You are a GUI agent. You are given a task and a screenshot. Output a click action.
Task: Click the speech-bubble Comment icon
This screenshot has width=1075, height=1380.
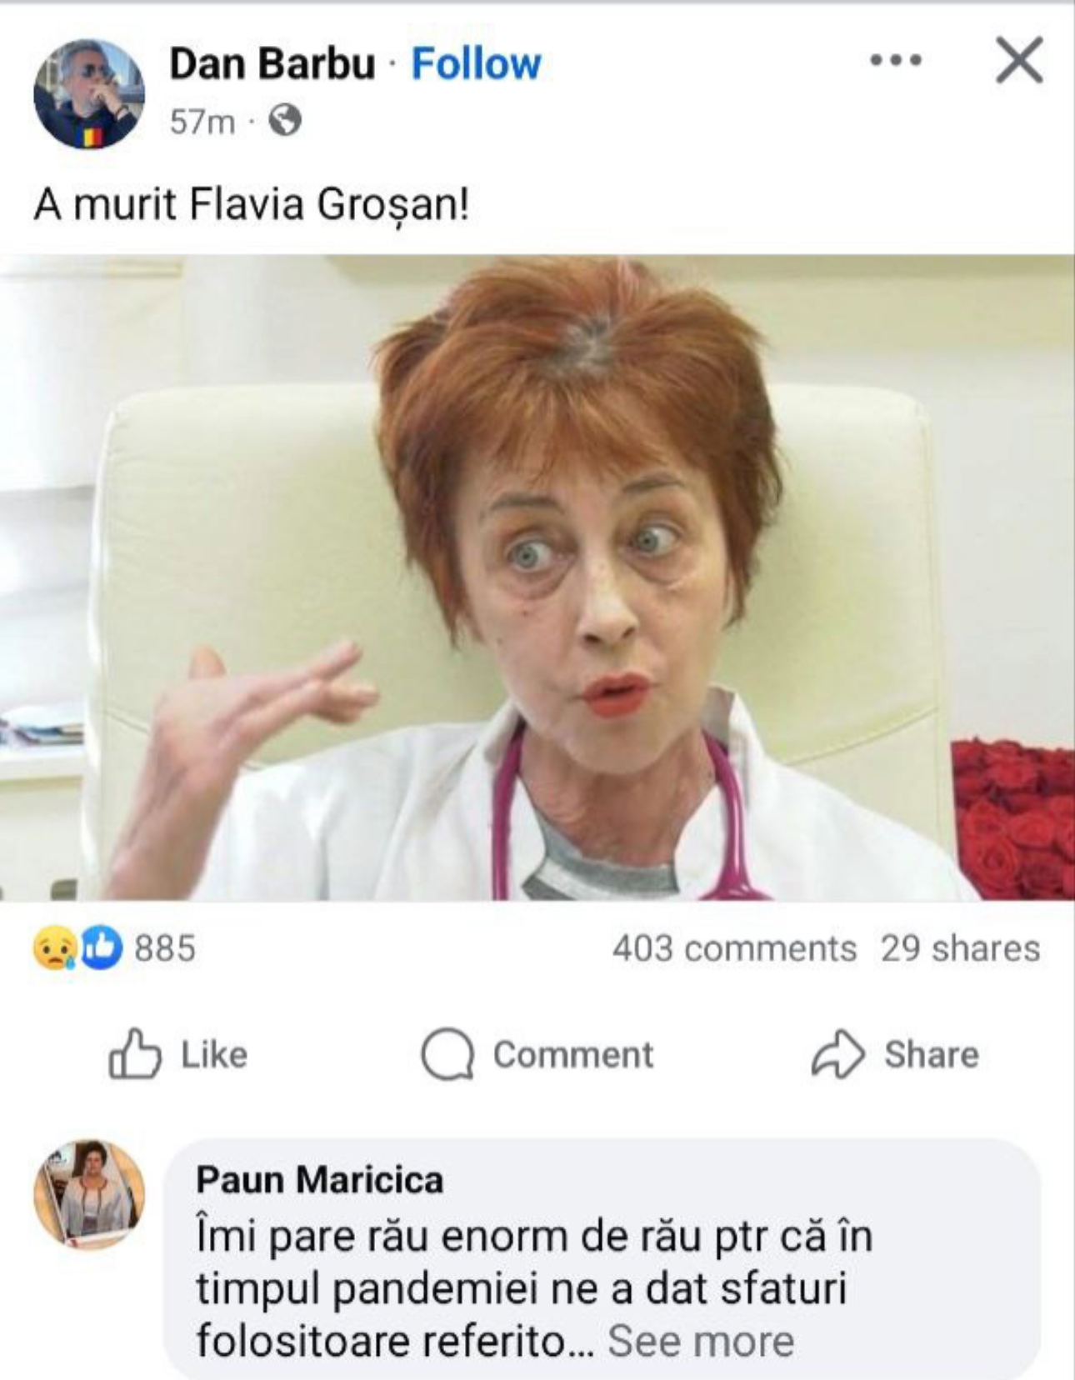click(447, 1055)
